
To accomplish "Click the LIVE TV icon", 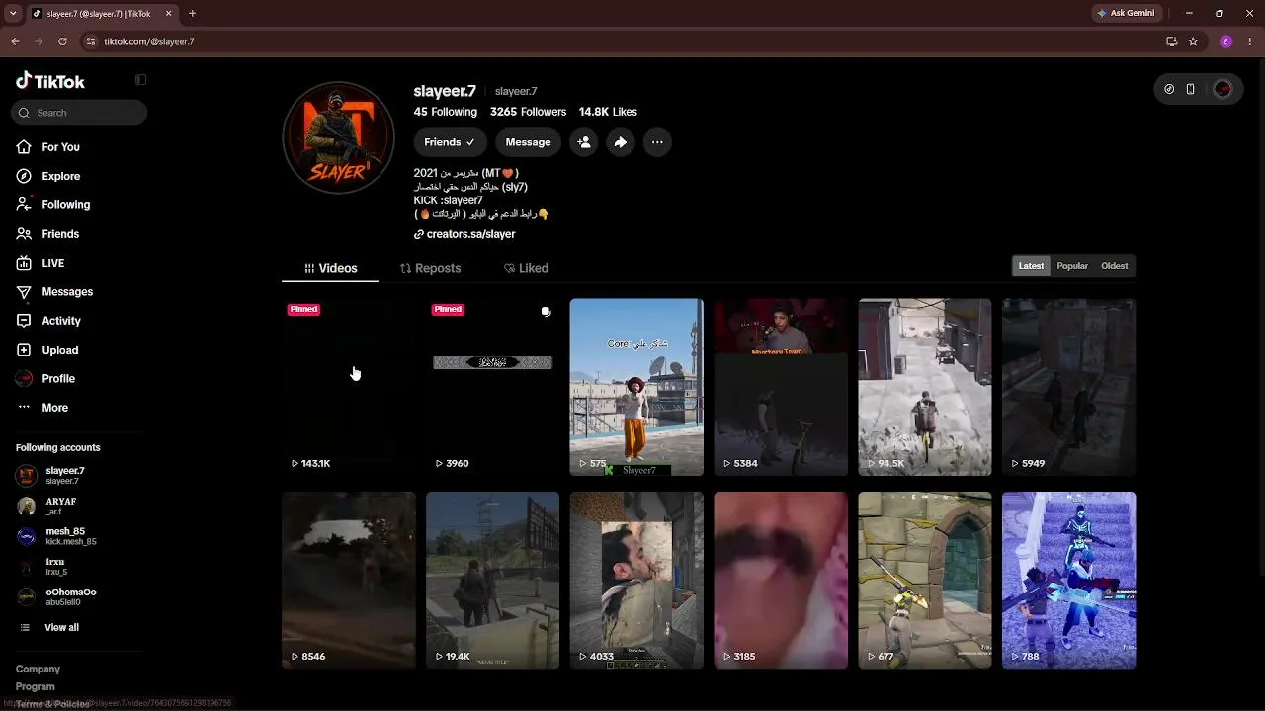I will click(25, 263).
